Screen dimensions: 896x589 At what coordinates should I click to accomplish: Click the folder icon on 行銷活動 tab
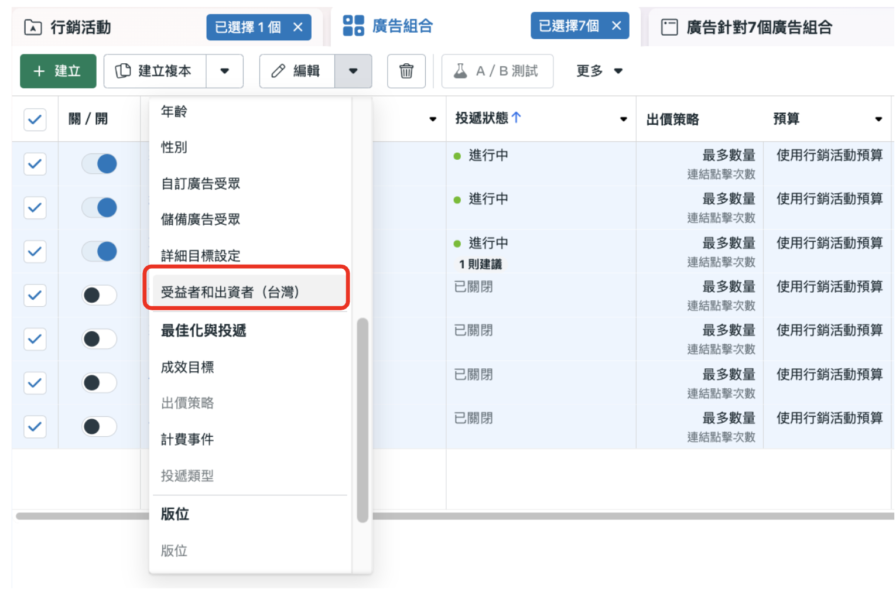pos(32,26)
